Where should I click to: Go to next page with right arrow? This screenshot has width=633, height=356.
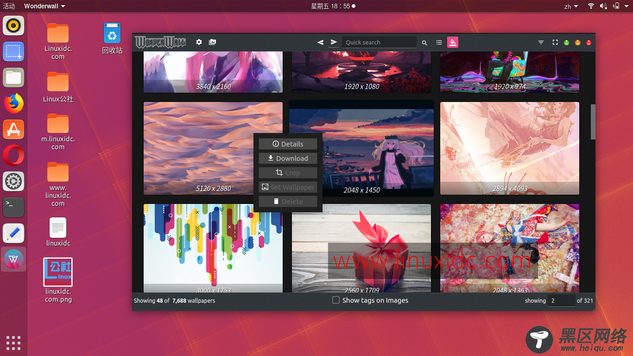334,42
